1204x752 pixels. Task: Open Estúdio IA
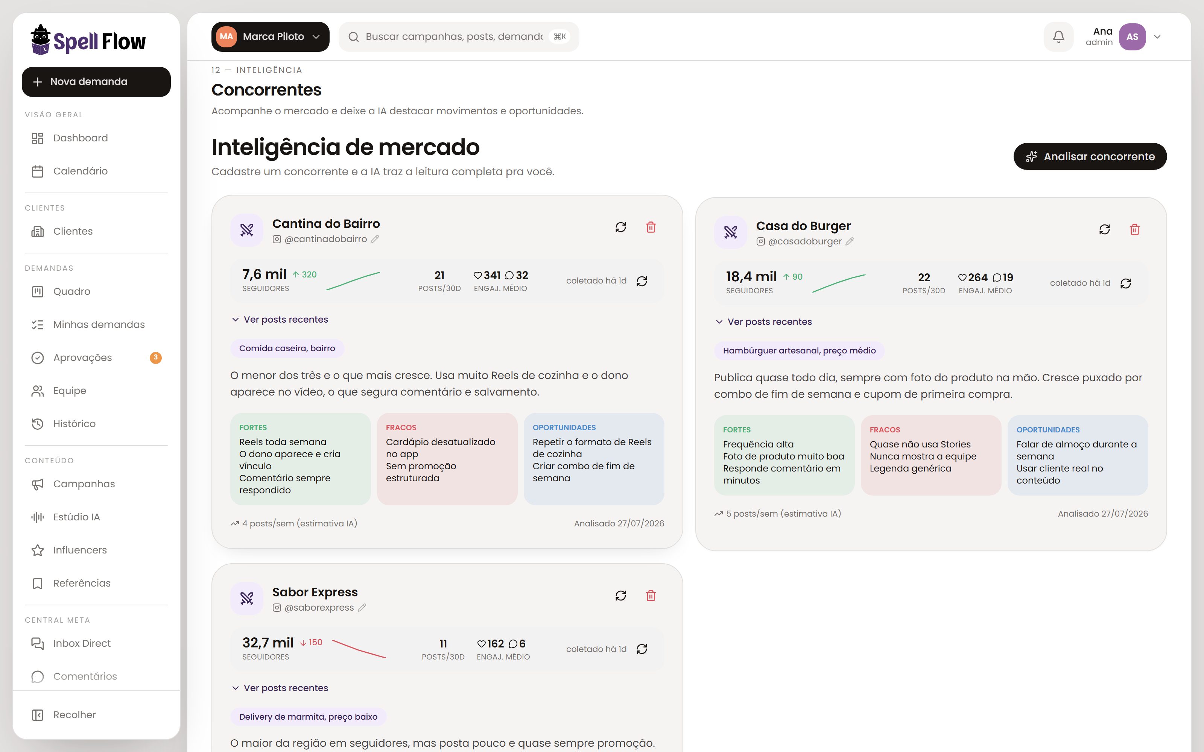(96, 517)
